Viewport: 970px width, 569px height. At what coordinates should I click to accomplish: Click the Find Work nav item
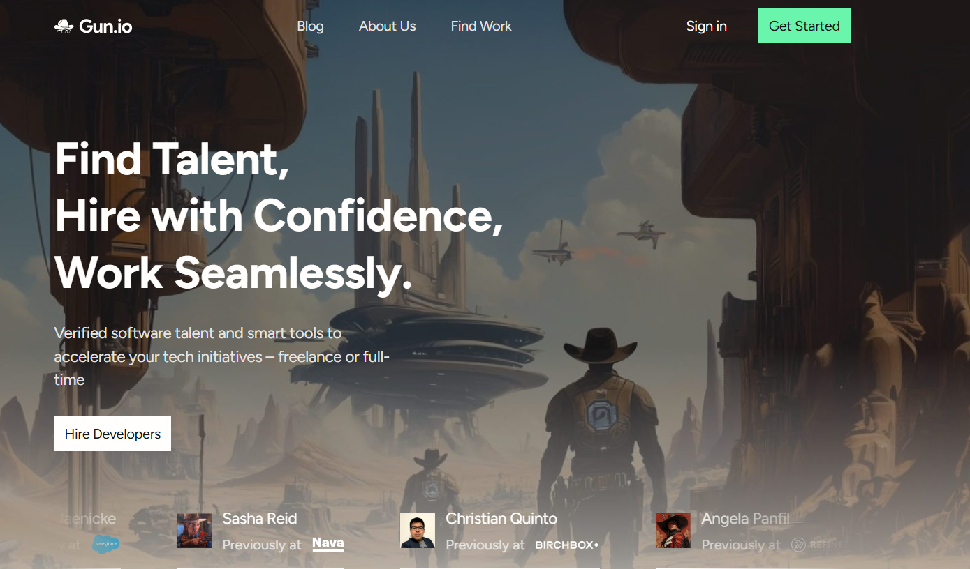click(480, 26)
